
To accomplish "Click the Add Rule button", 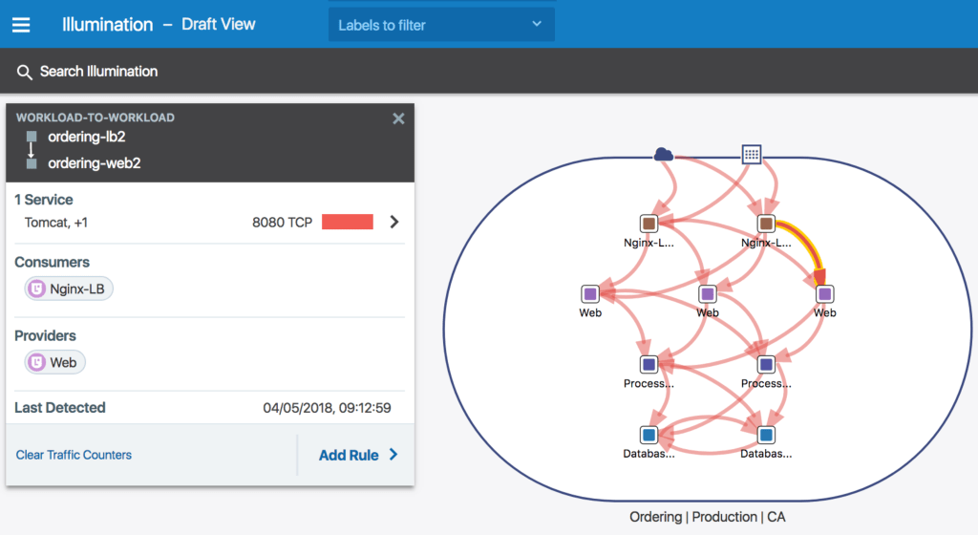I will tap(358, 455).
